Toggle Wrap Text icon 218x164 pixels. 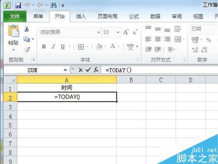pos(177,28)
